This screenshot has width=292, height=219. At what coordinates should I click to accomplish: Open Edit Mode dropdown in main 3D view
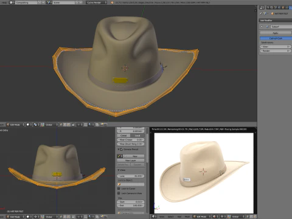[15, 125]
